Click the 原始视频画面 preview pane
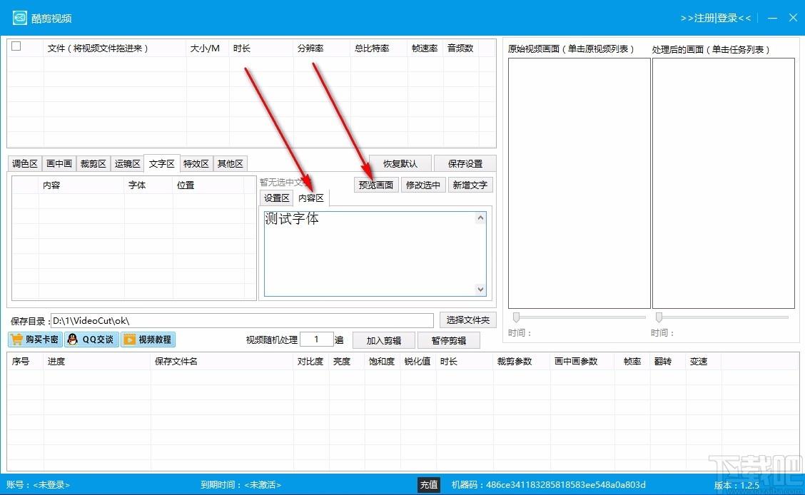The height and width of the screenshot is (495, 805). (579, 183)
